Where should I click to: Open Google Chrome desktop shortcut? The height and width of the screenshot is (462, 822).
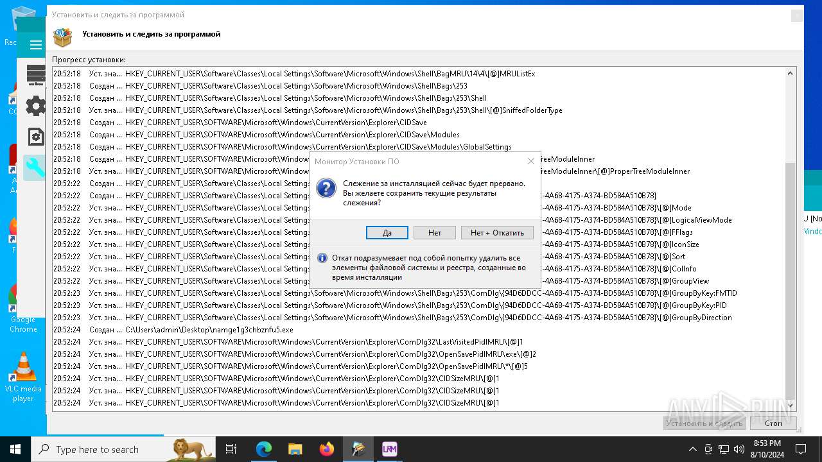point(23,308)
